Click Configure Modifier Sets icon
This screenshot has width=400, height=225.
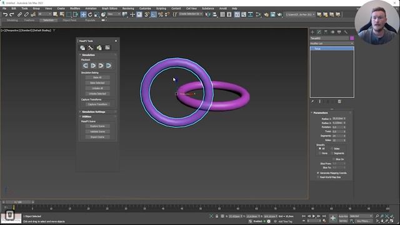(x=339, y=101)
